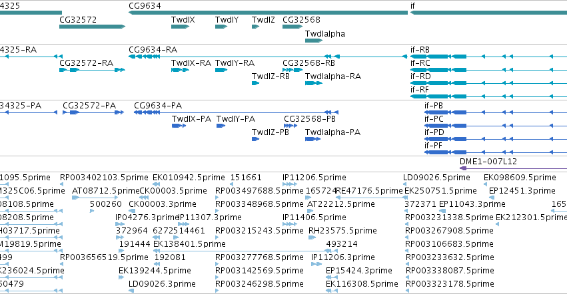Select protein TwdlZ-PB
The image size is (567, 294).
tap(271, 132)
